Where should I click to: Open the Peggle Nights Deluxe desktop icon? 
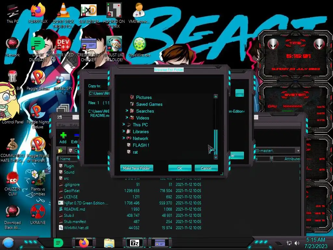38,117
